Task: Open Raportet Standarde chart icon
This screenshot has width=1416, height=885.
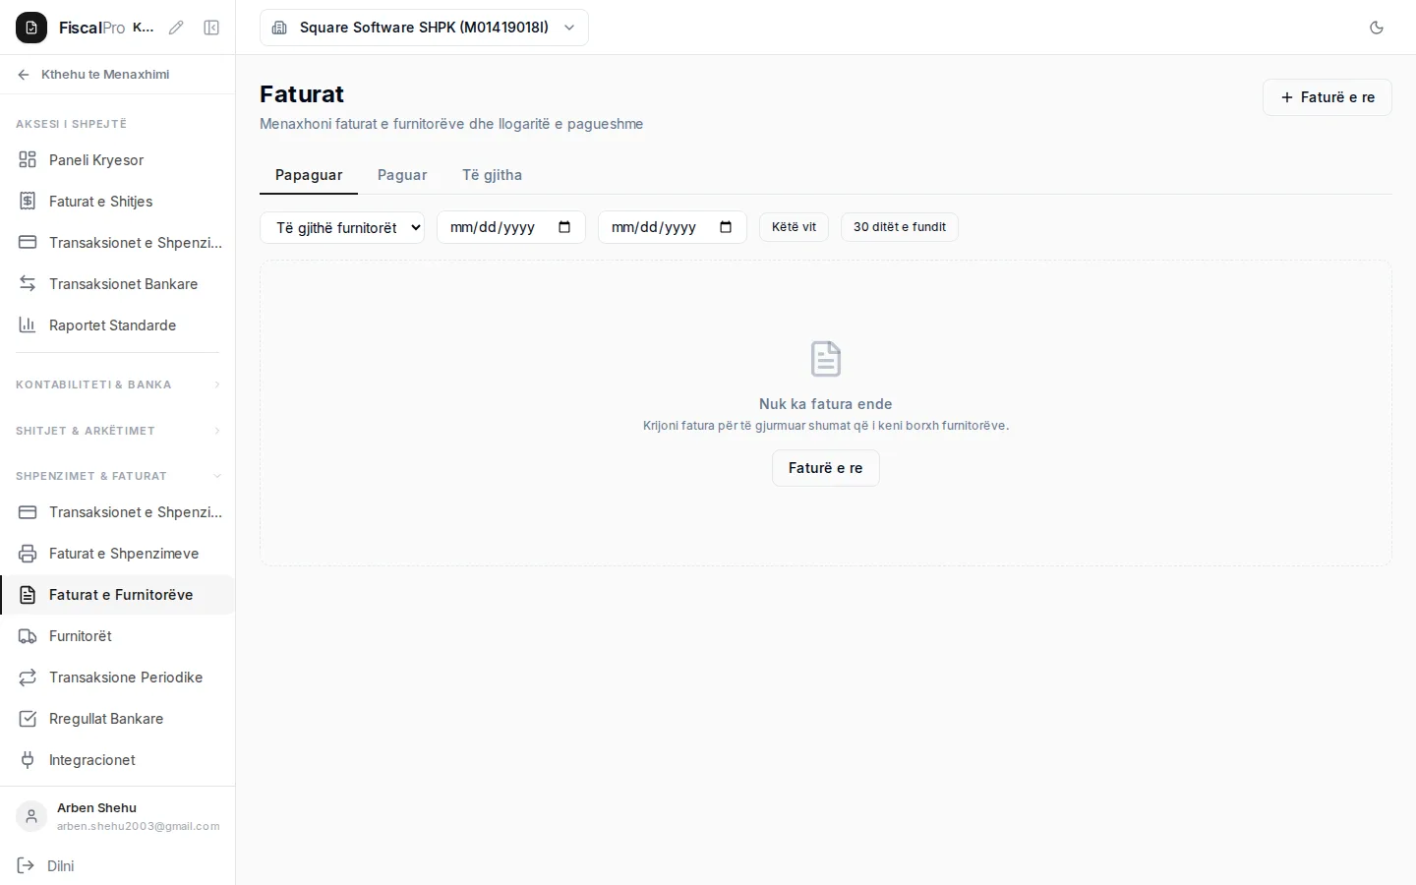Action: [28, 324]
